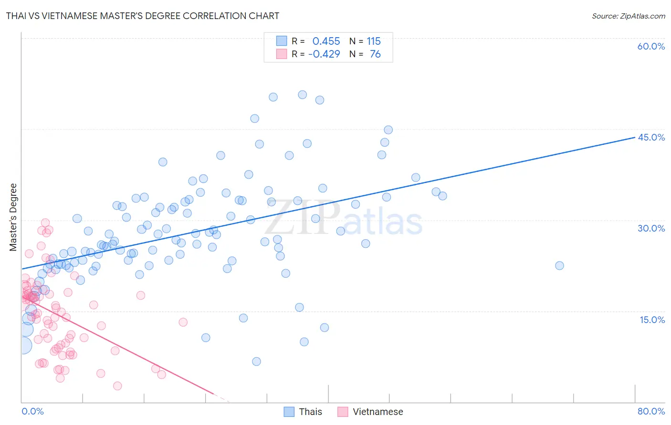This screenshot has height=425, width=671.
Task: Click the 45.0% y-axis label
Action: [x=651, y=137]
